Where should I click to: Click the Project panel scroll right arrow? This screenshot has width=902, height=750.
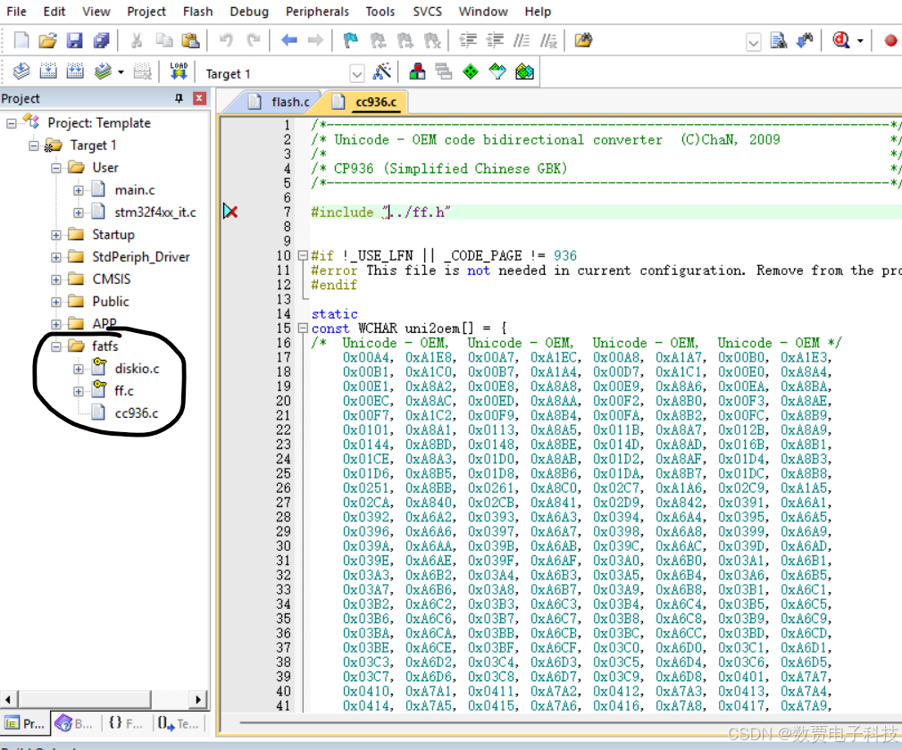tap(198, 699)
